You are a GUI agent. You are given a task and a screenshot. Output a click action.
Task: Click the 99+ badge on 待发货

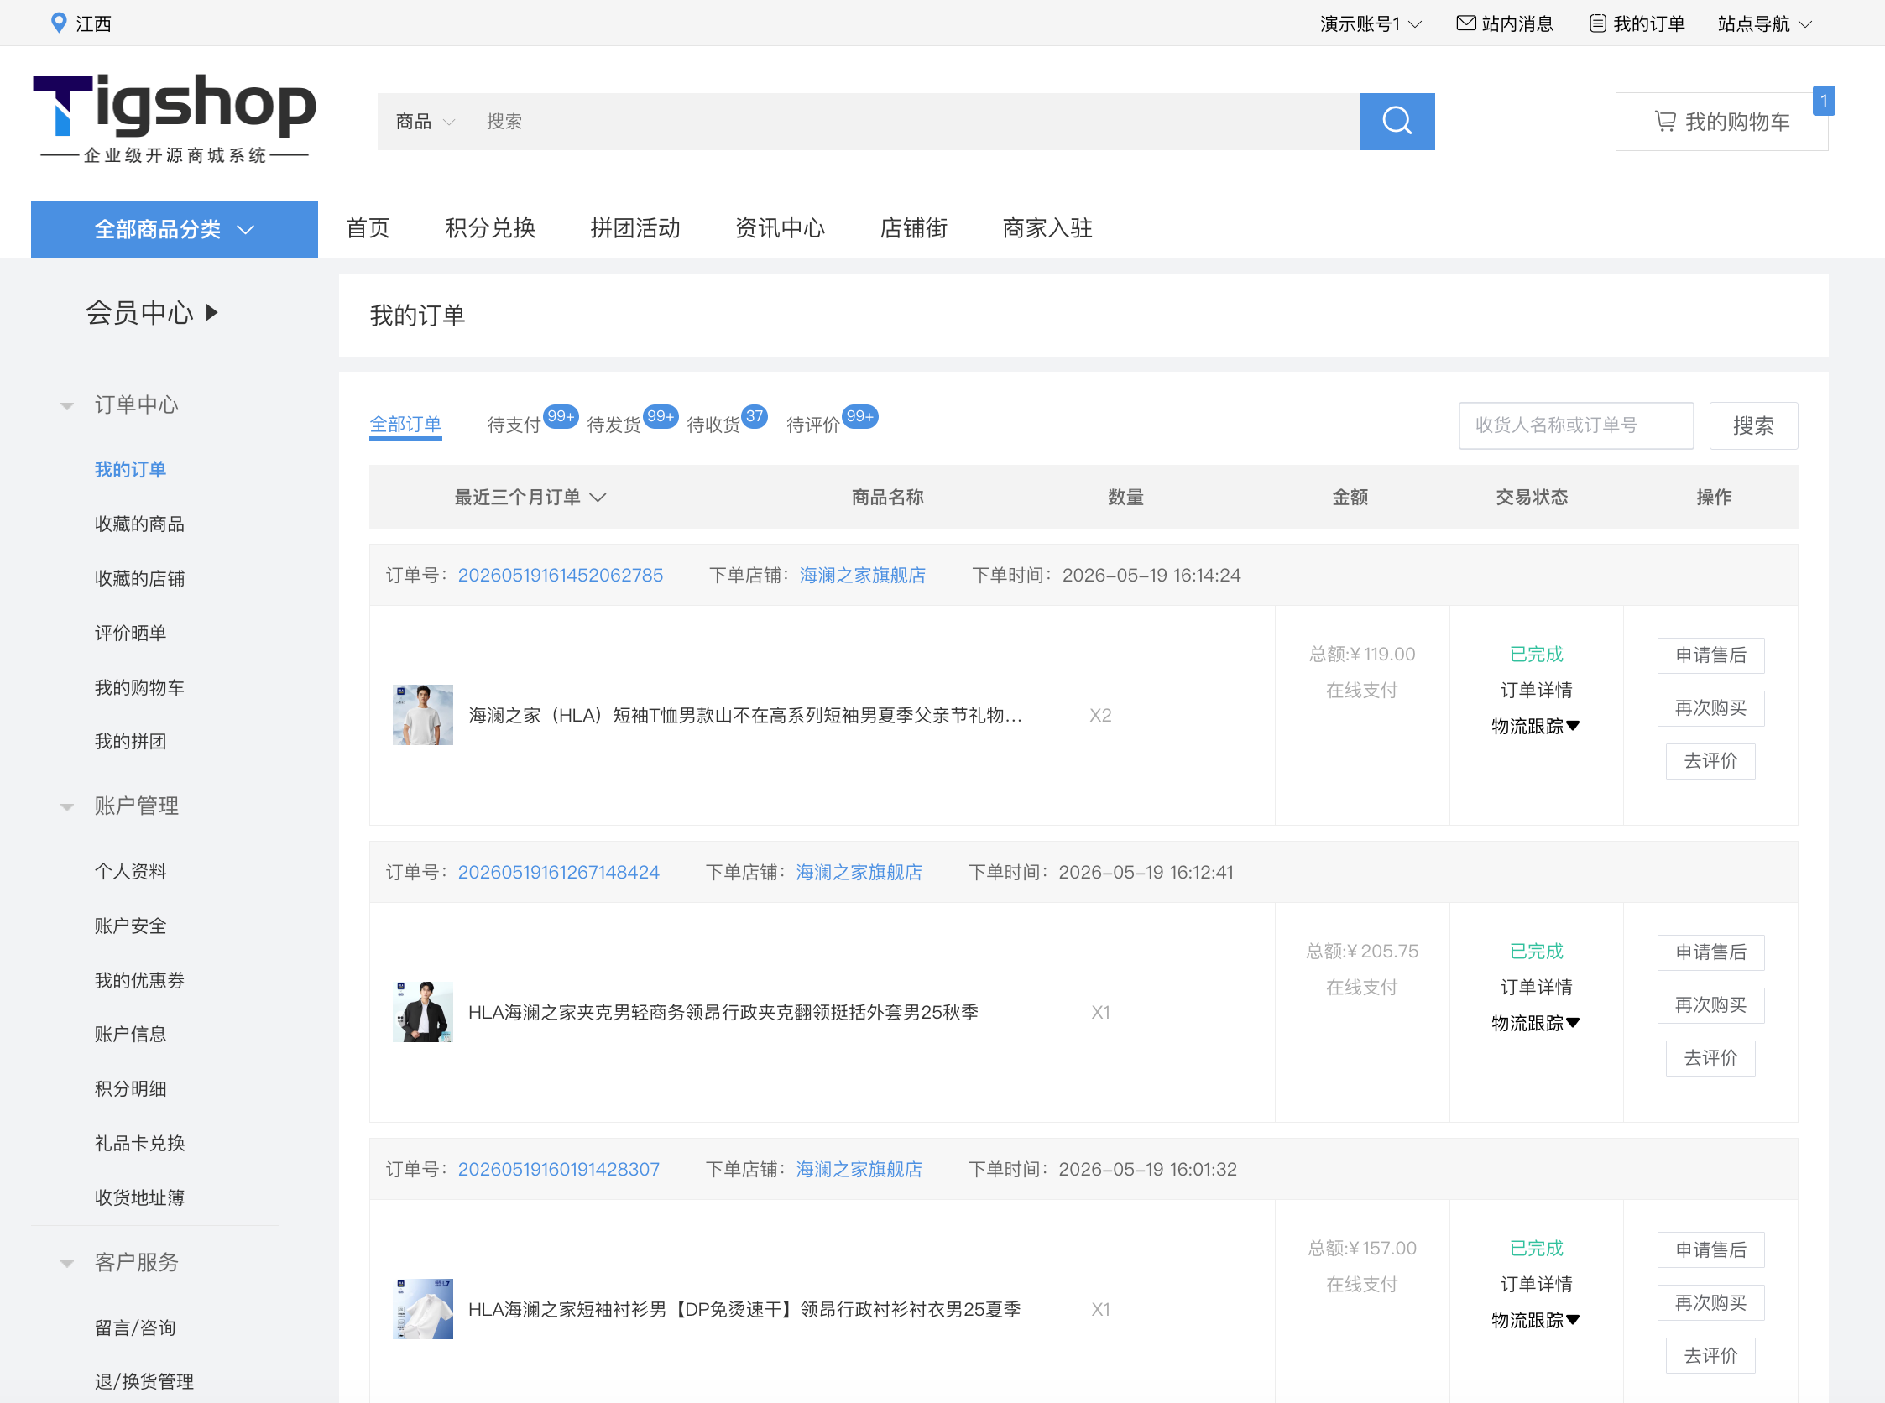660,416
